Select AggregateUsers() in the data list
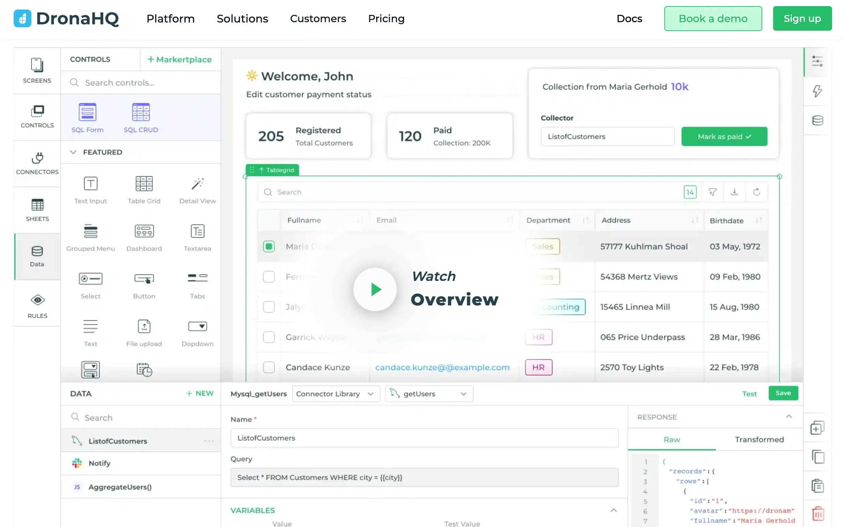This screenshot has width=843, height=527. tap(141, 486)
